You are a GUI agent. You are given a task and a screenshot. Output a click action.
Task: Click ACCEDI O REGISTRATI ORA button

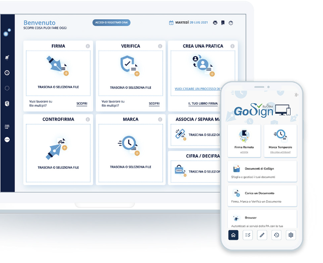click(111, 22)
